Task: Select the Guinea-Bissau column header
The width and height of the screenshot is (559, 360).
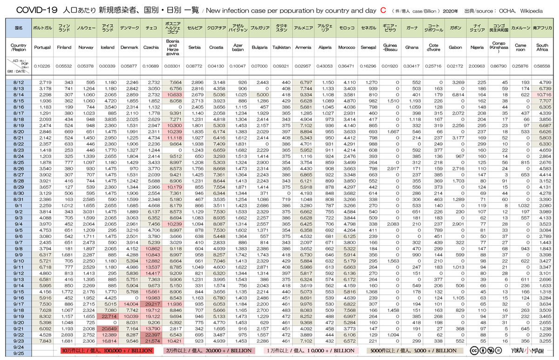Action: coord(390,47)
